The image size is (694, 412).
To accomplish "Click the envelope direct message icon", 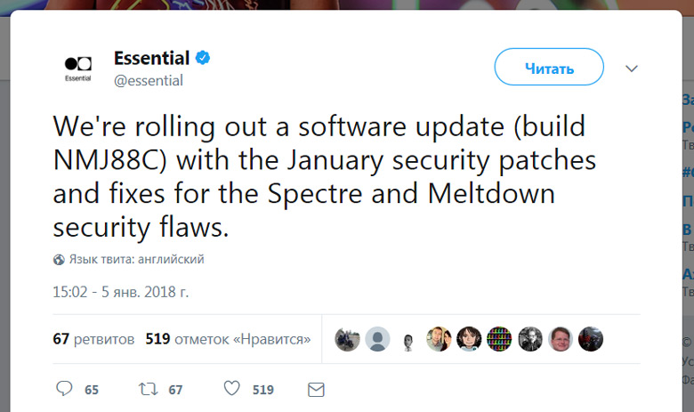I will coord(315,389).
